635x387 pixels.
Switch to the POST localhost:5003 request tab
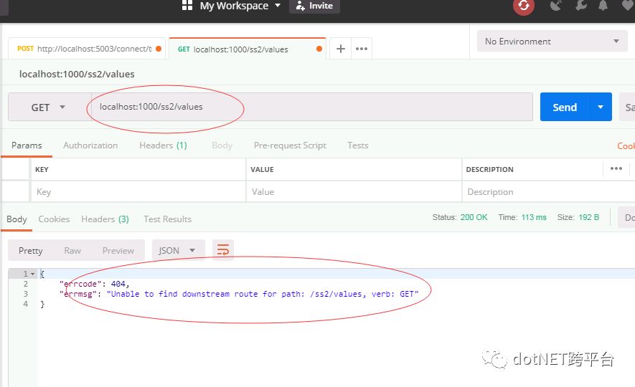(x=87, y=49)
